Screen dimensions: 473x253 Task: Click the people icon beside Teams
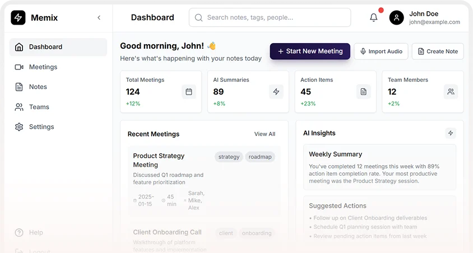19,107
